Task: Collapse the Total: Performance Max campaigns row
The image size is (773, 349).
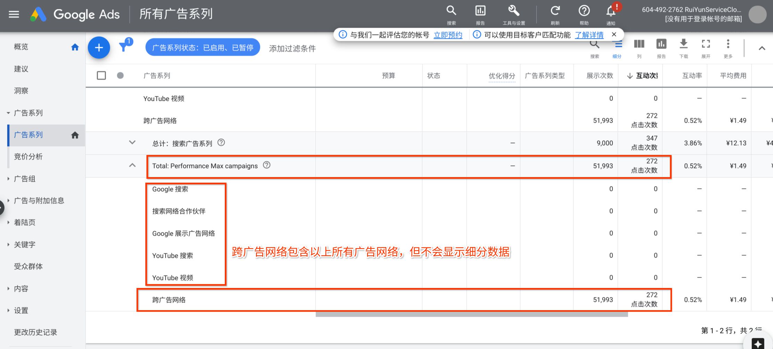Action: click(x=132, y=165)
